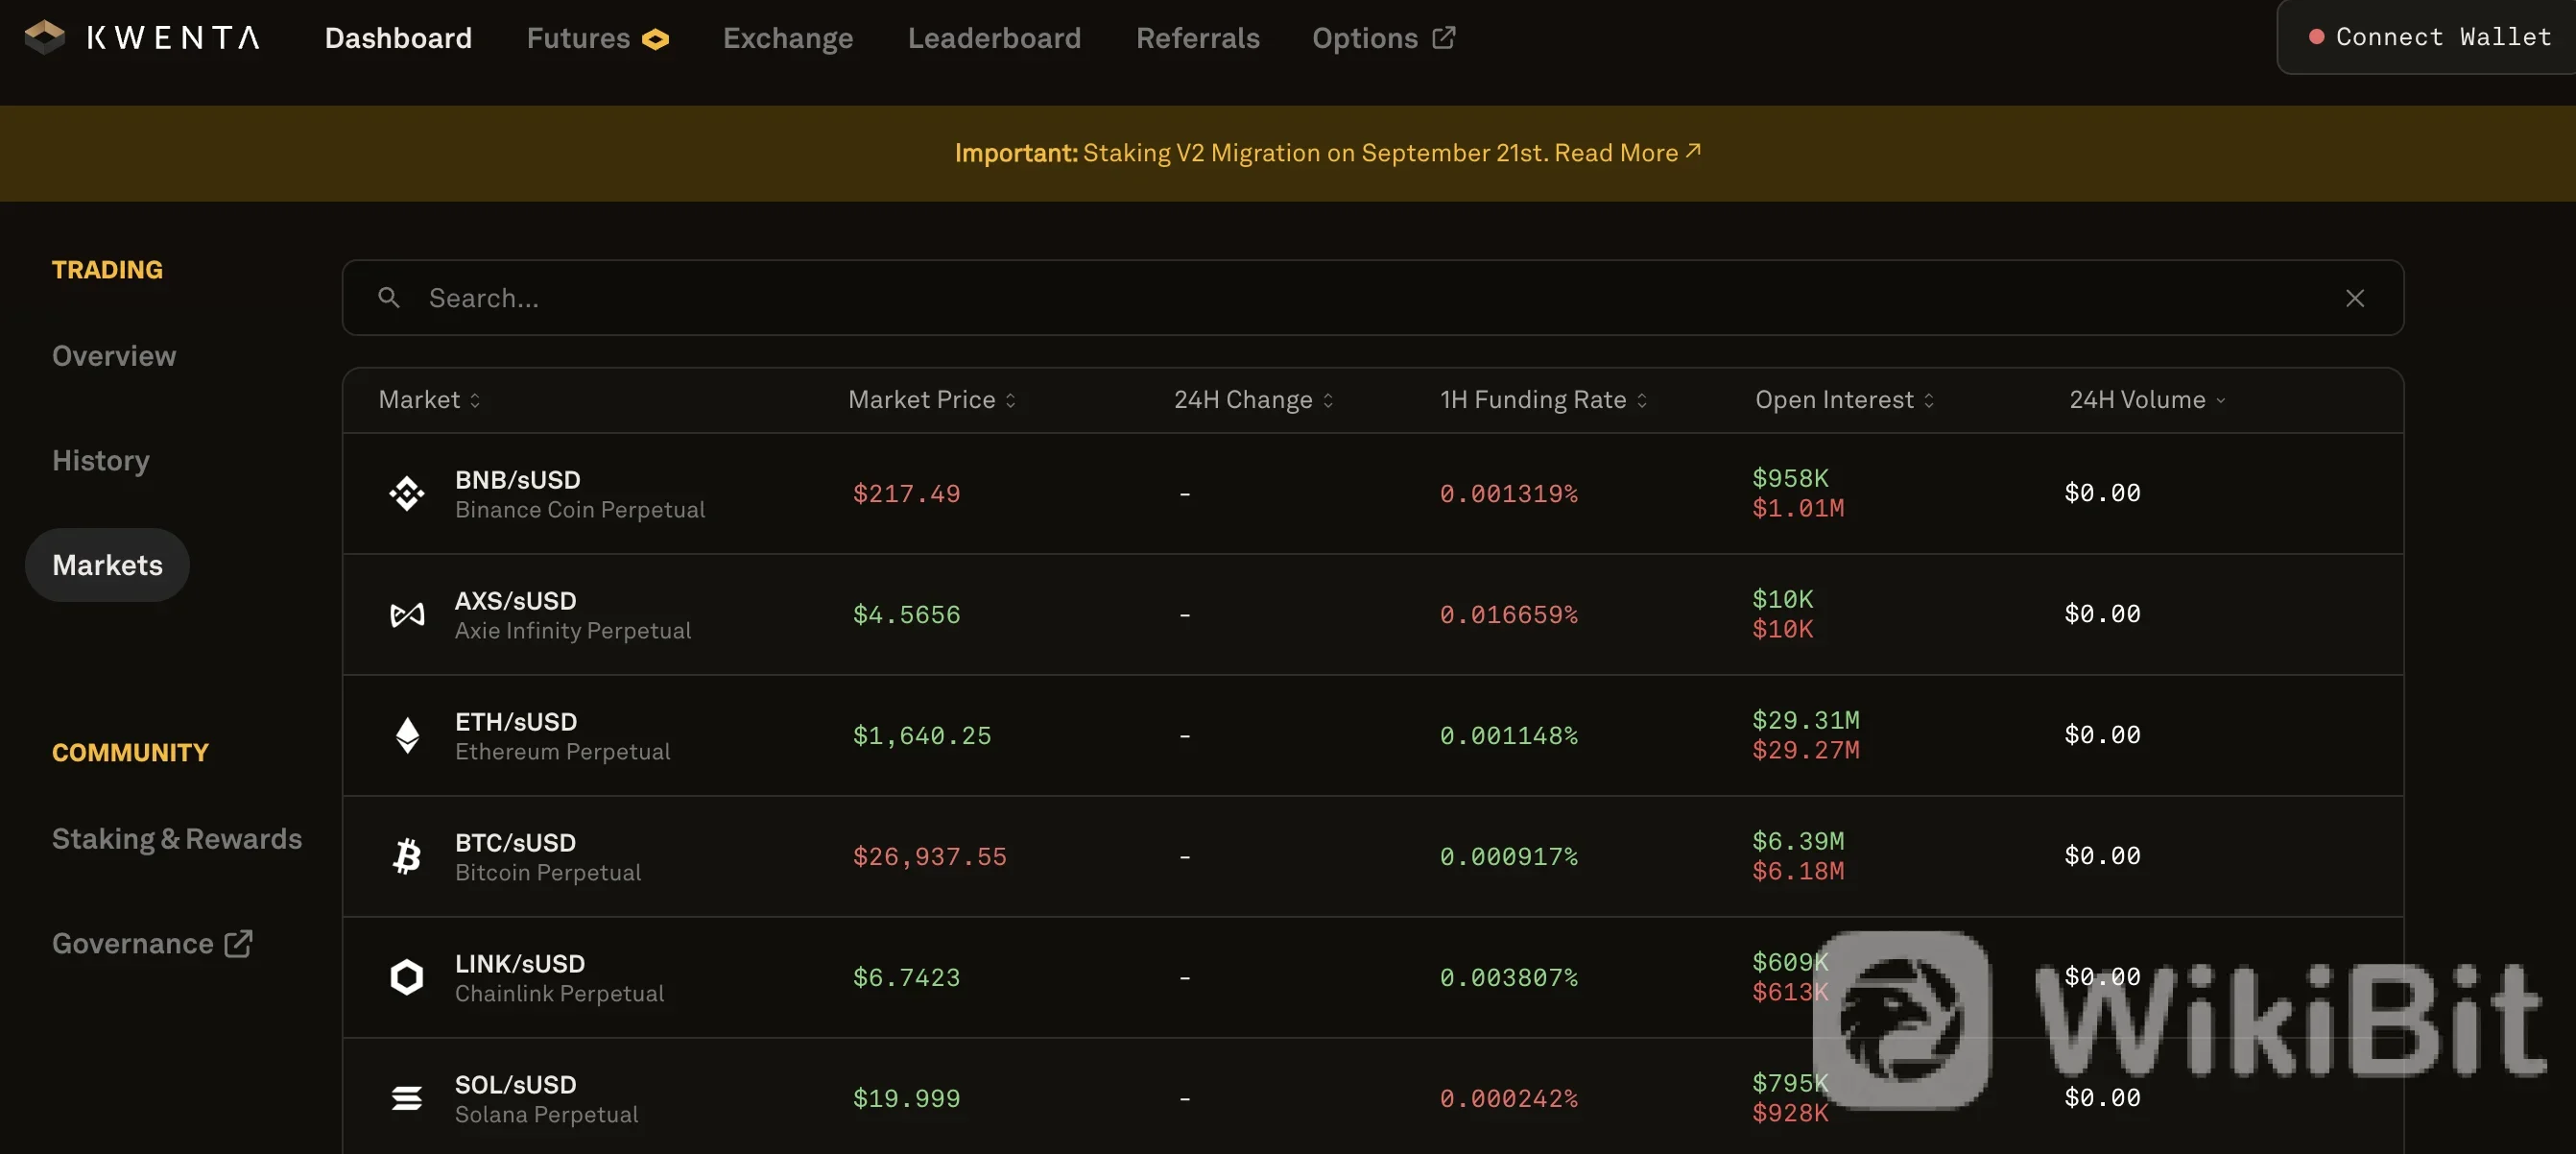Open History in sidebar

tap(101, 460)
